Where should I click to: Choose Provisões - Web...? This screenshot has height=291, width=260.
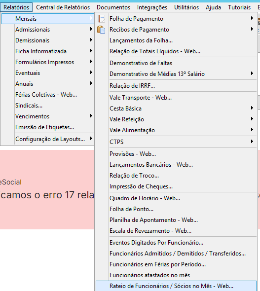pos(176,154)
